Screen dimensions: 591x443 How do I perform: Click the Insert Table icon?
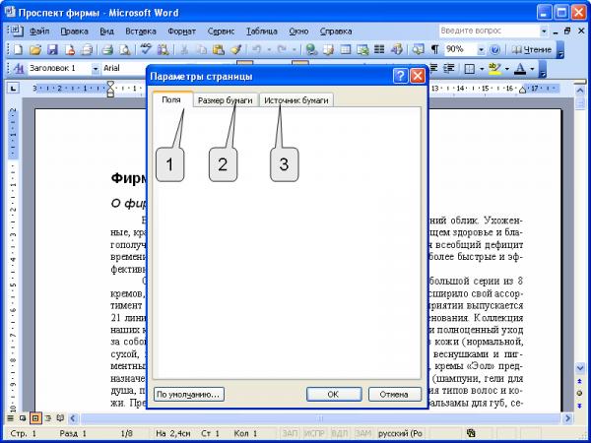pyautogui.click(x=346, y=49)
